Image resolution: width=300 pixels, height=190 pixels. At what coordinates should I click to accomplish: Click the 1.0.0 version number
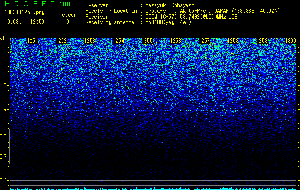(x=65, y=4)
